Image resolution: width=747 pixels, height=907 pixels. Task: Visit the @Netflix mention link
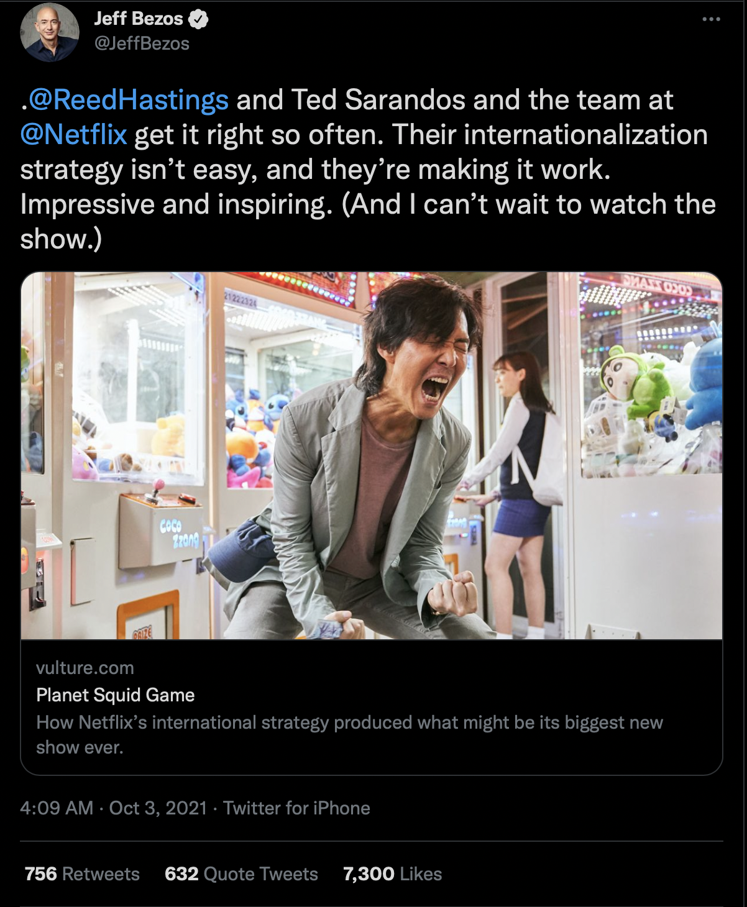[x=74, y=135]
